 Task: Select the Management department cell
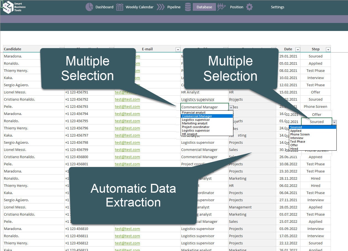click(252, 207)
